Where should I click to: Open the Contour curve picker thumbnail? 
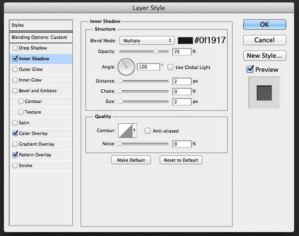pyautogui.click(x=125, y=131)
